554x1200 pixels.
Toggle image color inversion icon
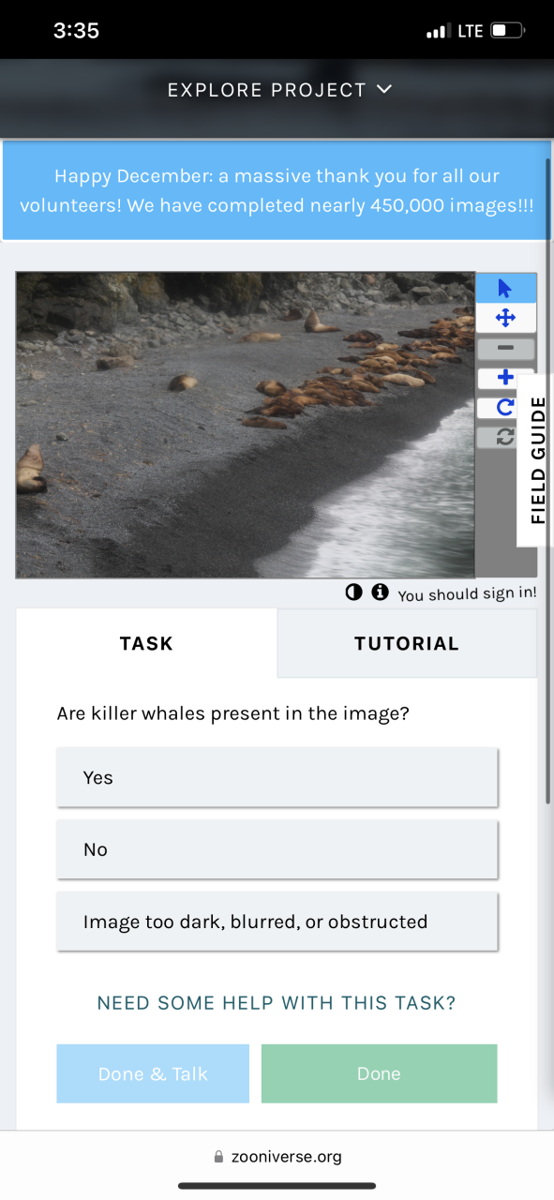click(x=354, y=592)
